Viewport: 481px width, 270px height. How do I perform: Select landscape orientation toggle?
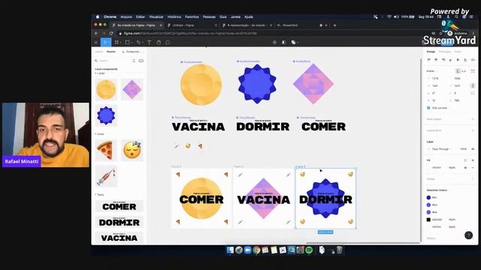[464, 71]
